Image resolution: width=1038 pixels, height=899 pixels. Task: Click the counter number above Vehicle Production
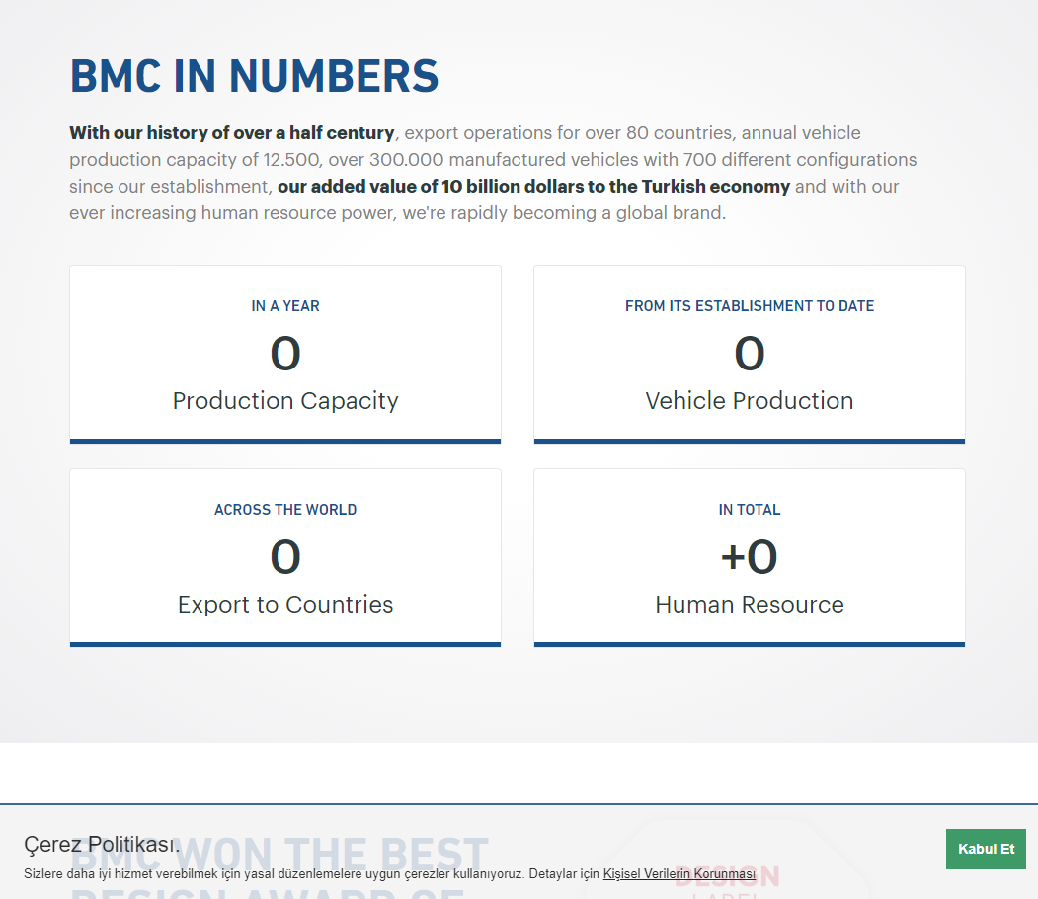pyautogui.click(x=749, y=354)
